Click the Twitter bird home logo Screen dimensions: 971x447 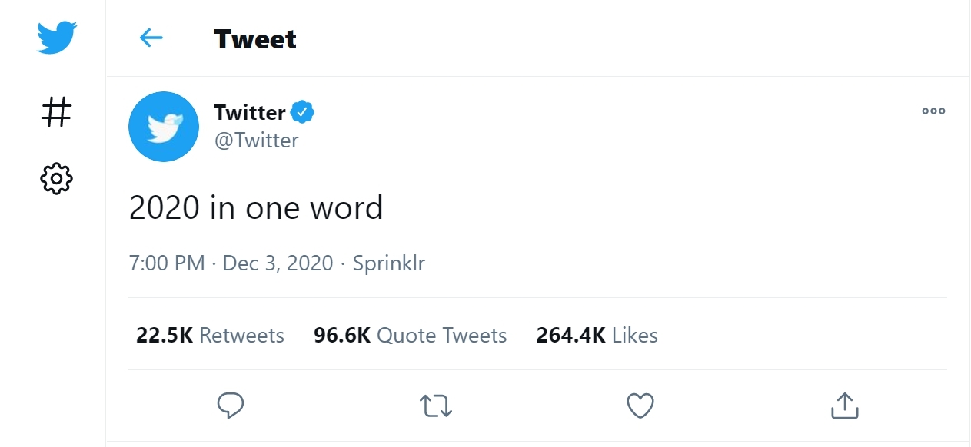coord(57,38)
